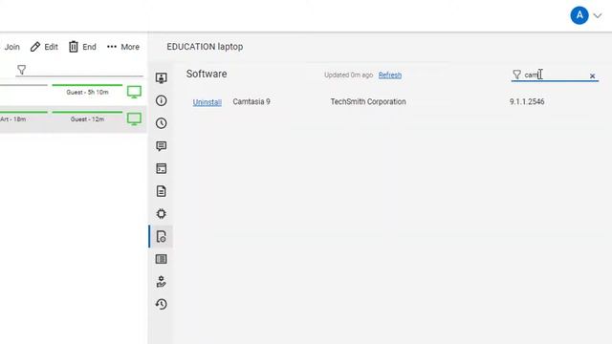Open the Services gear-hand tab icon
Screen dimensions: 612x344
click(162, 282)
